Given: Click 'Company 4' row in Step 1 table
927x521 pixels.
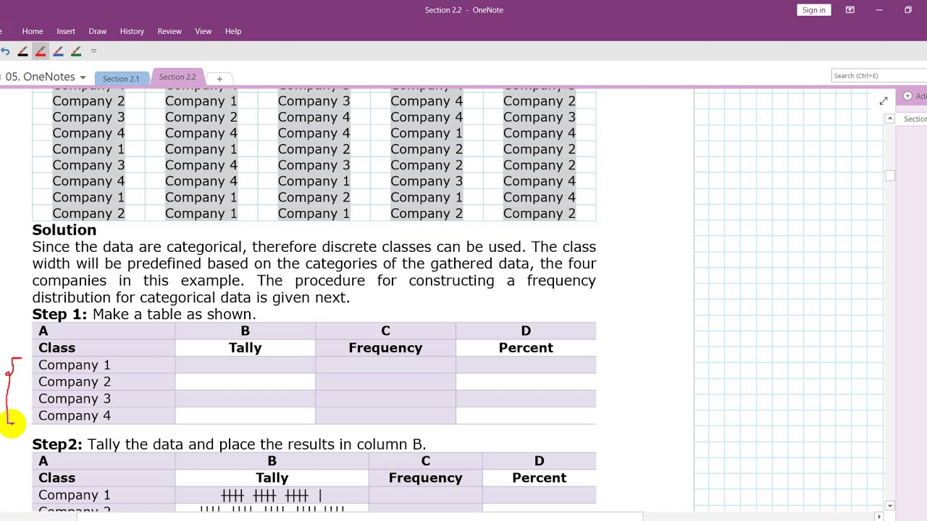Looking at the screenshot, I should (x=314, y=415).
